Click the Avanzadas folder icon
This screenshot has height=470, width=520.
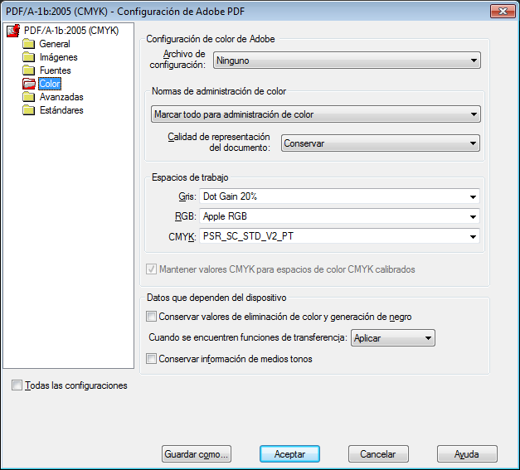click(x=29, y=97)
